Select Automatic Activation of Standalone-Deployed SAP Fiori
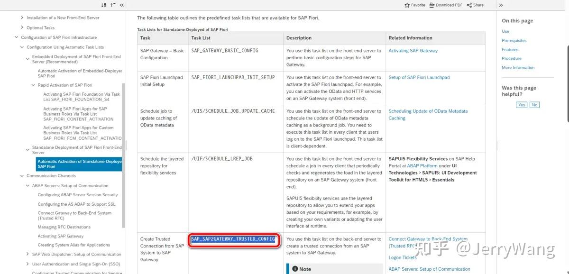Viewport: 569px width, 274px height. [x=80, y=164]
